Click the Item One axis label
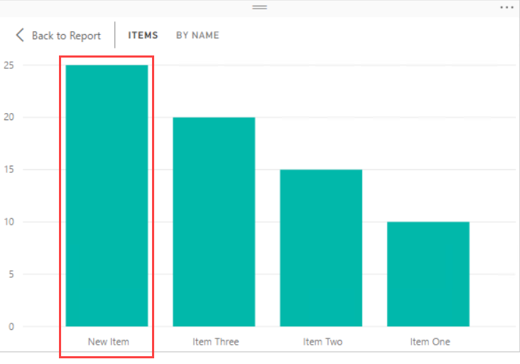The image size is (520, 364). pyautogui.click(x=430, y=342)
